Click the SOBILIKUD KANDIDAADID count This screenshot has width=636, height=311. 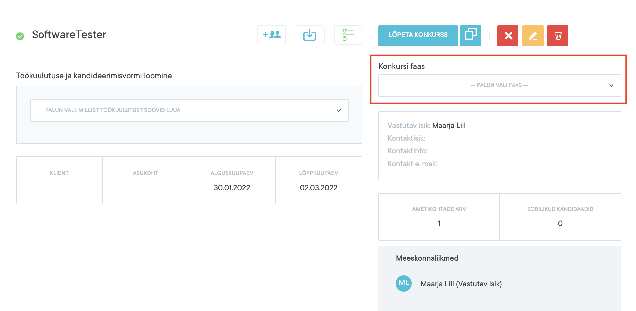pyautogui.click(x=560, y=223)
